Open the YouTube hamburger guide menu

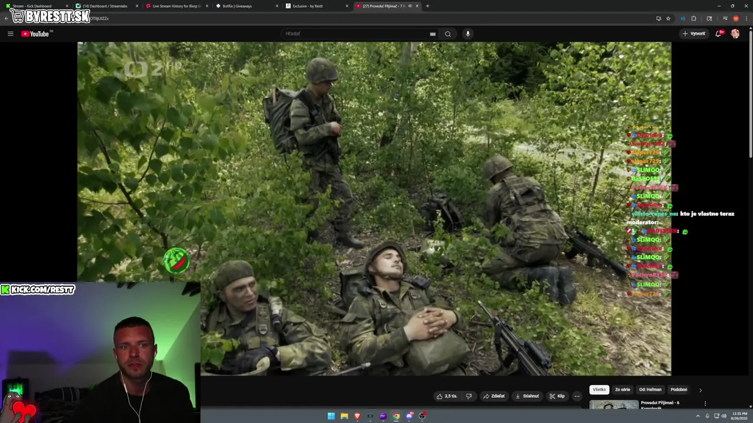pos(11,33)
